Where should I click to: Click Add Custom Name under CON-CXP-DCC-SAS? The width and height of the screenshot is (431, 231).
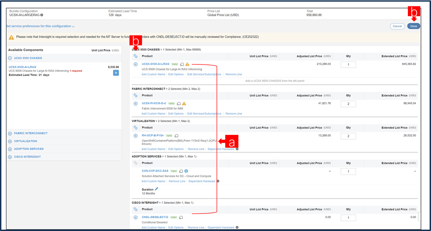154,181
